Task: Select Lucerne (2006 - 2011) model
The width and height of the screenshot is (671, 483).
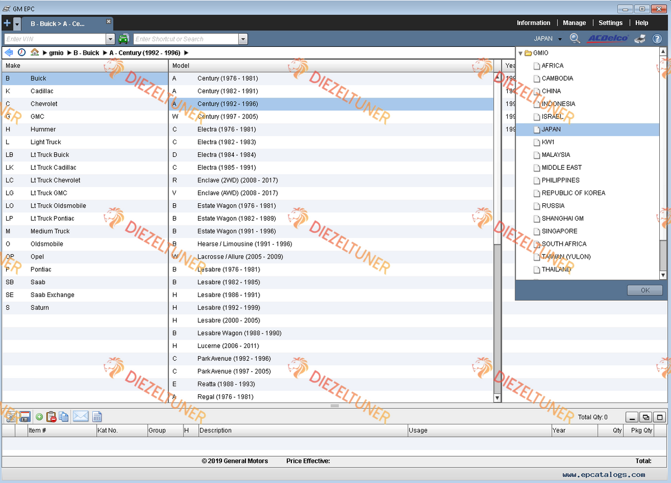Action: (x=331, y=346)
